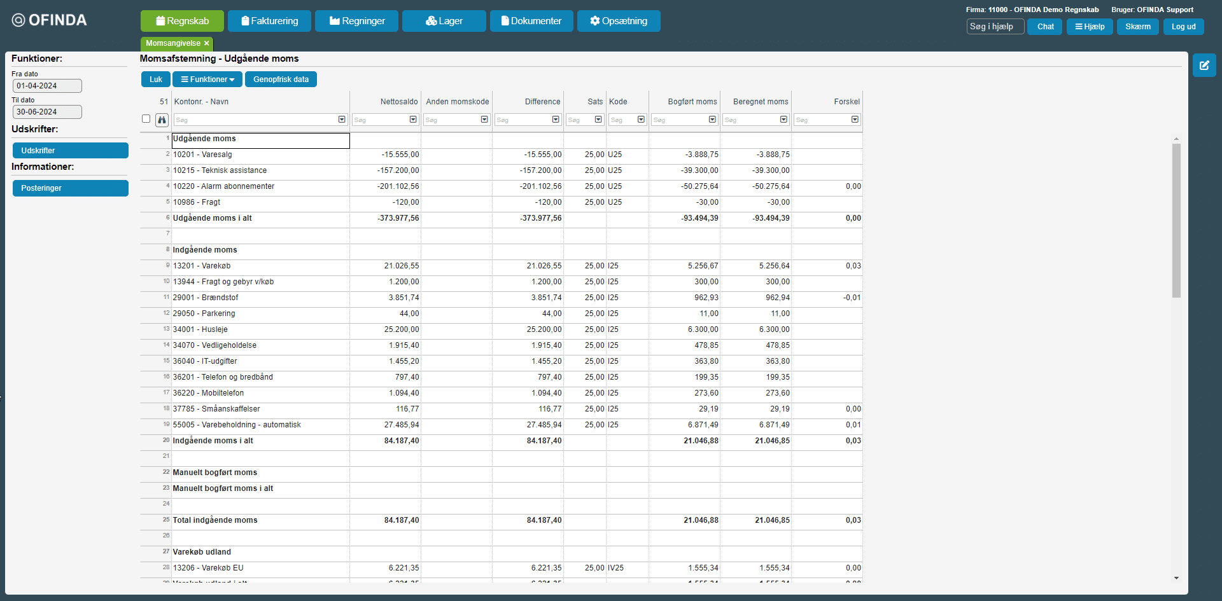Open the Hjælp menu

coord(1089,27)
